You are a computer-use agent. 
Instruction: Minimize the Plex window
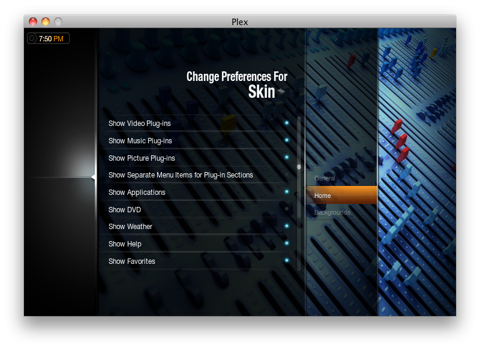pyautogui.click(x=46, y=22)
